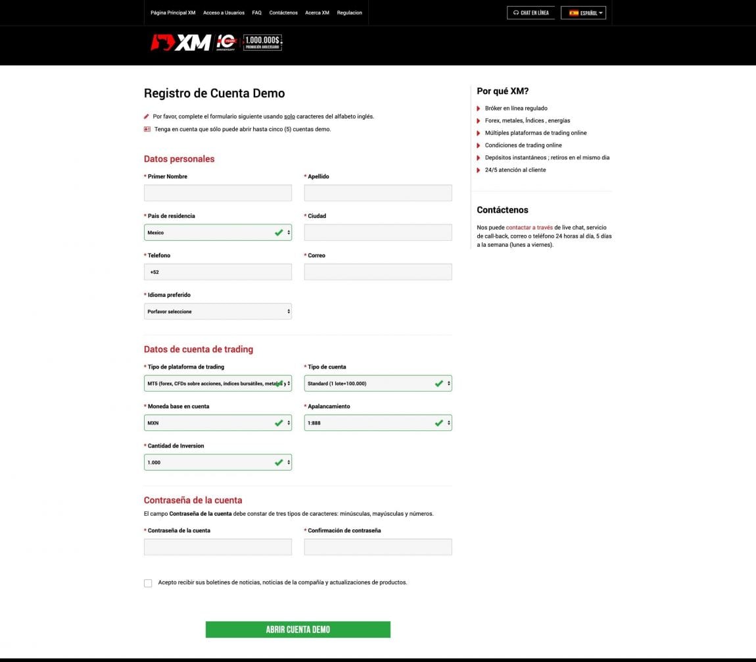Click the XM logo in header
The height and width of the screenshot is (662, 756).
pos(181,43)
